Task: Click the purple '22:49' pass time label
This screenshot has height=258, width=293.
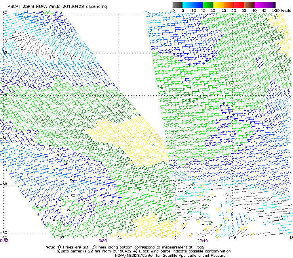Action: 203,241
